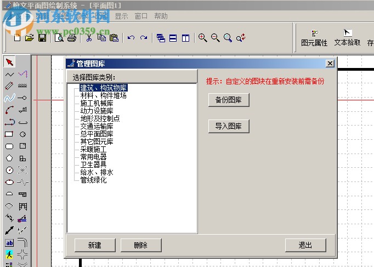Pick the break line symbol tool

tap(22, 182)
